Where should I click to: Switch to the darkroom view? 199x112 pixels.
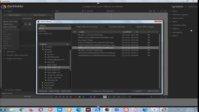pos(193,7)
